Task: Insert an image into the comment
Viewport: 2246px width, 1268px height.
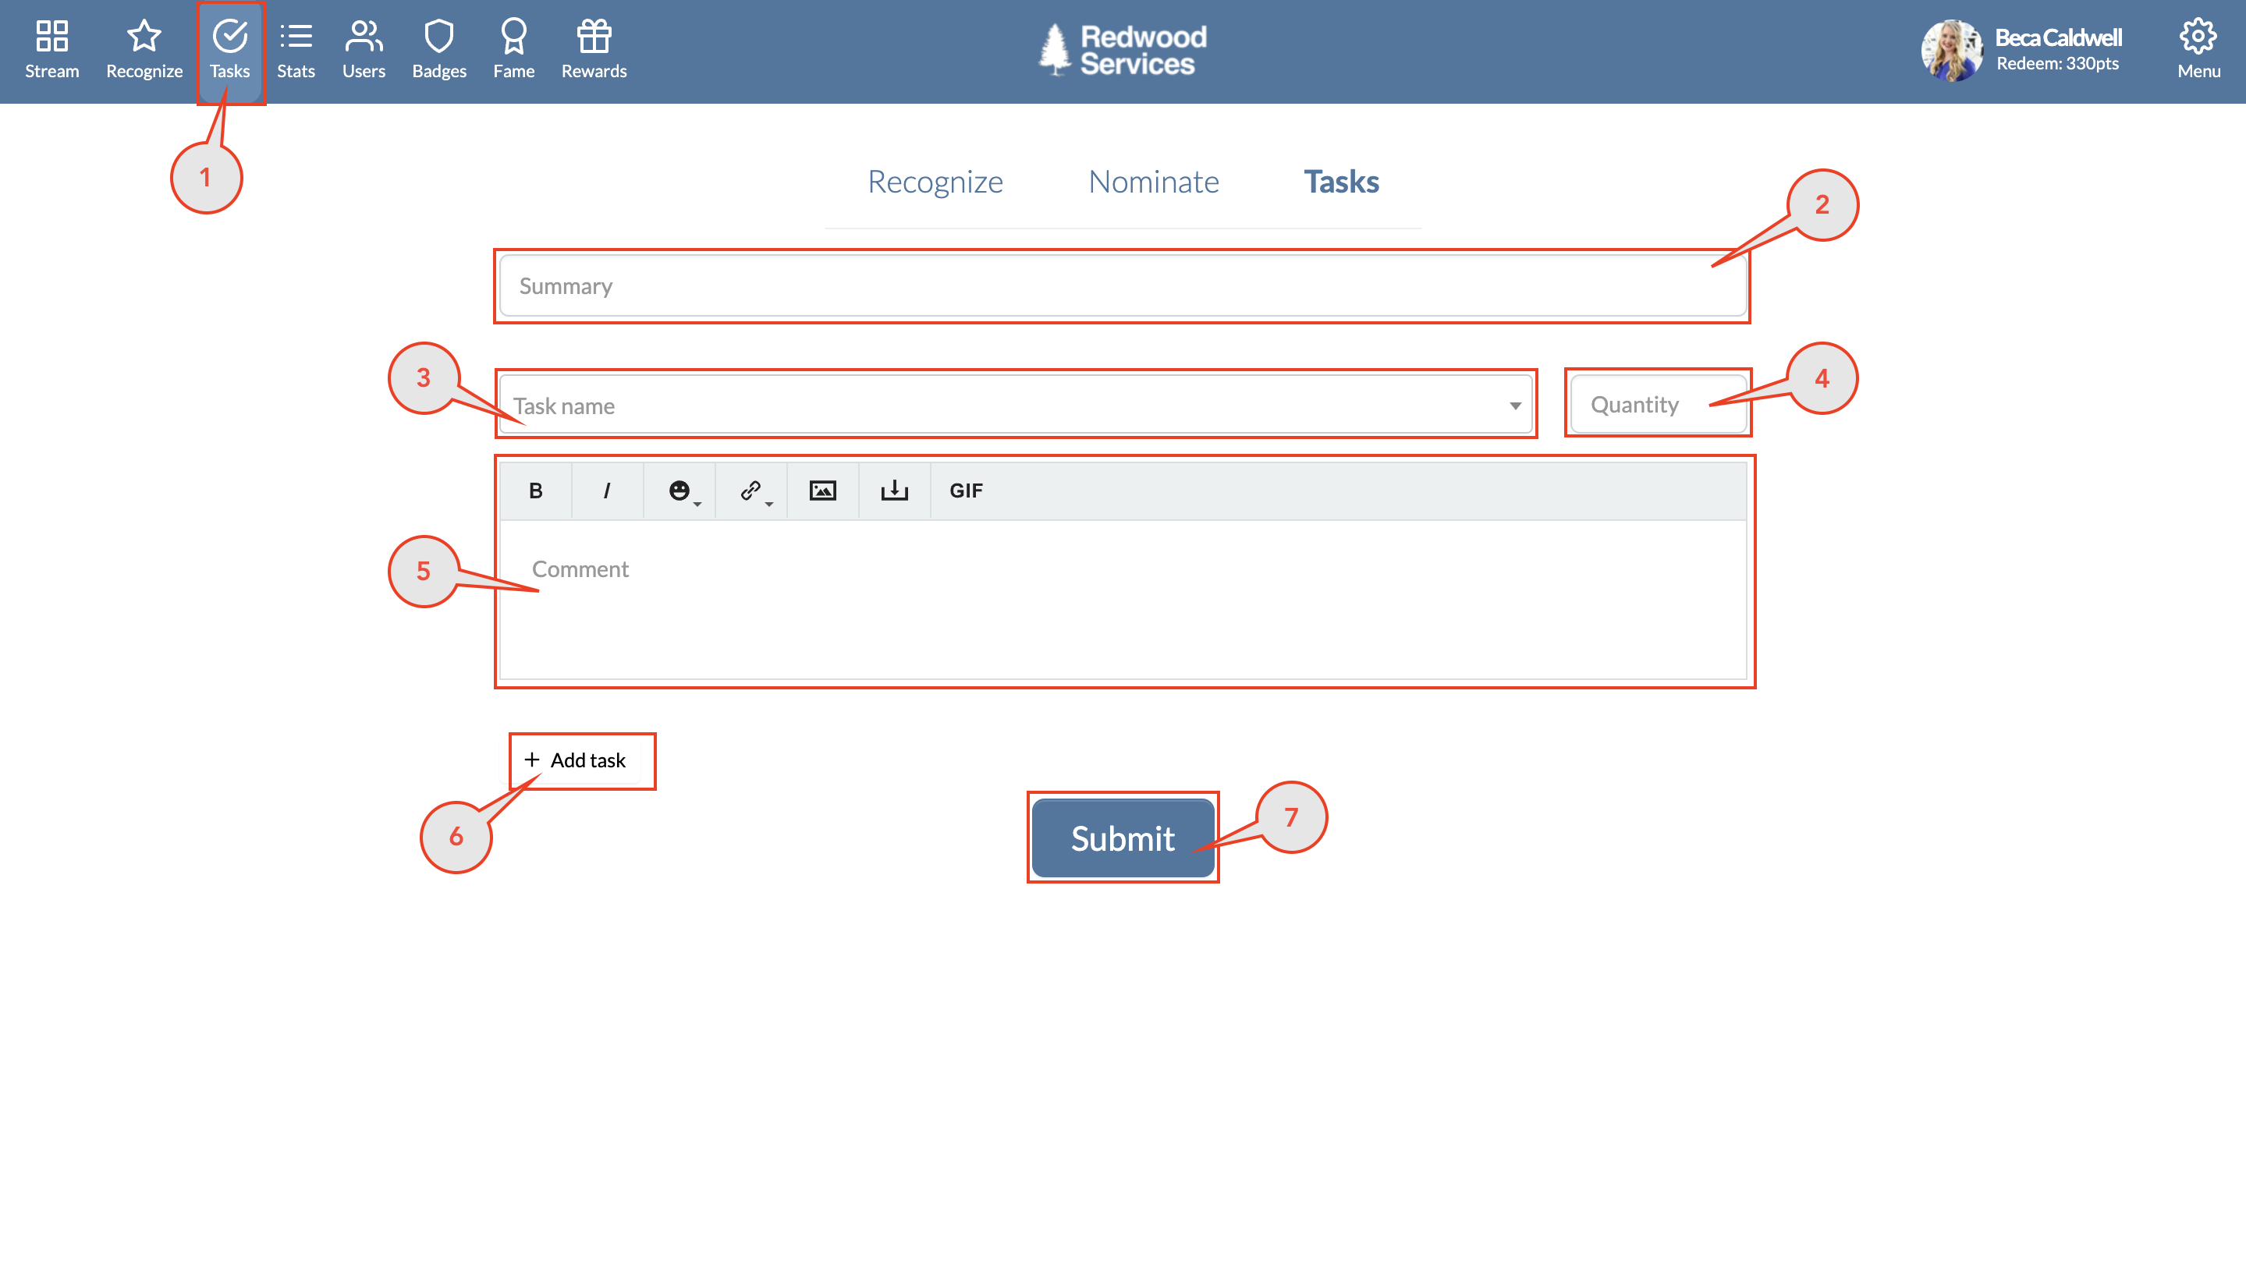Action: [822, 490]
